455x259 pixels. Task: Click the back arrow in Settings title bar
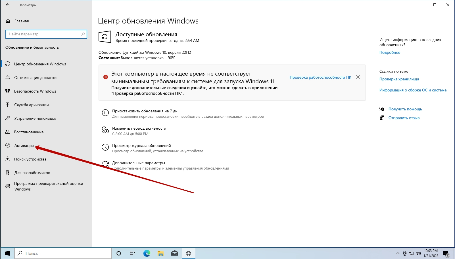coord(8,5)
